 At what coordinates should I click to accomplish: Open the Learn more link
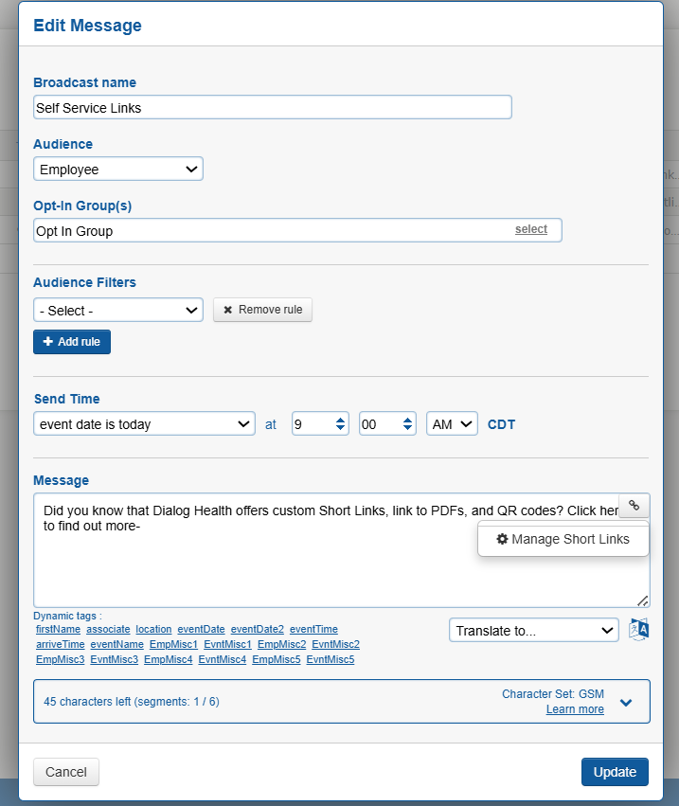[575, 709]
